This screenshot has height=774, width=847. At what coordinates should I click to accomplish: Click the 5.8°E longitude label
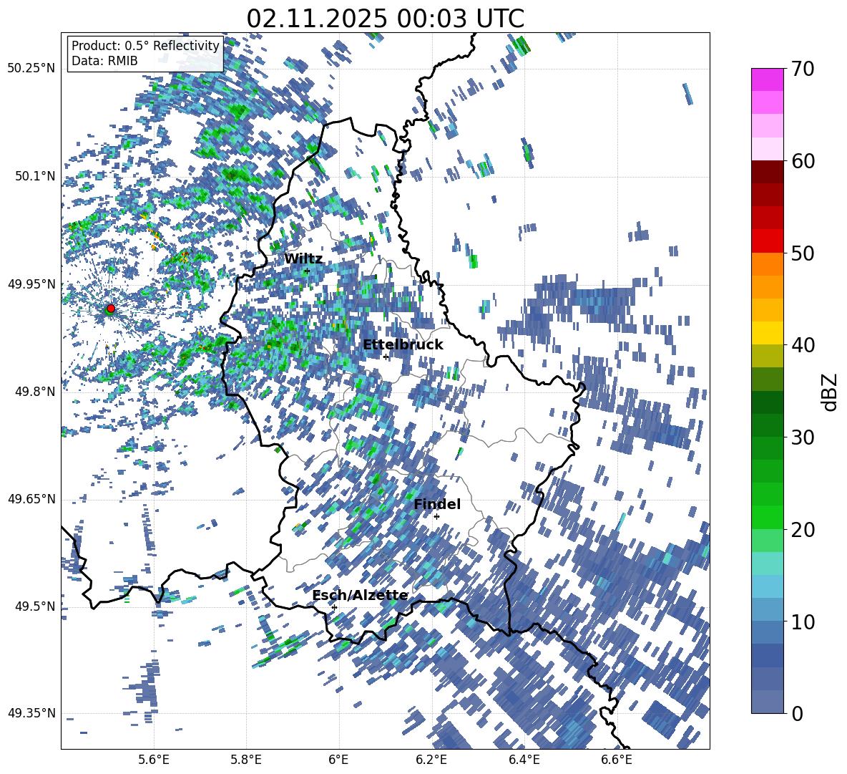pos(246,760)
